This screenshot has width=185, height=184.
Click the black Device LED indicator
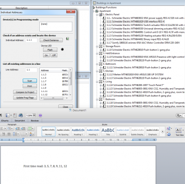[62, 49]
